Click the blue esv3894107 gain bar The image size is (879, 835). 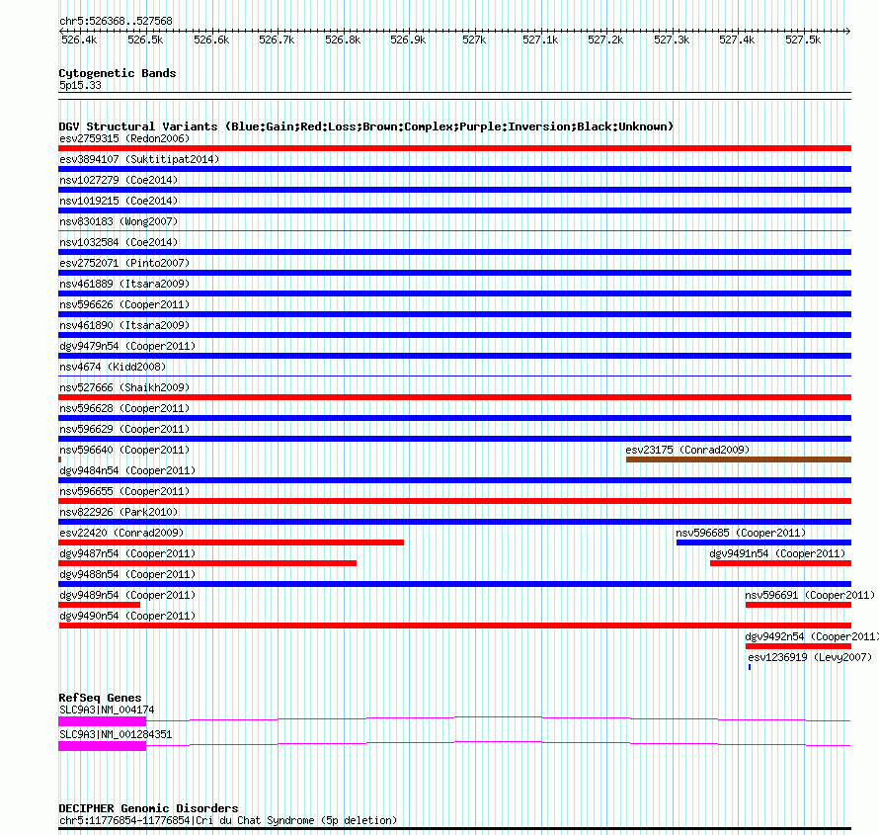coord(454,169)
